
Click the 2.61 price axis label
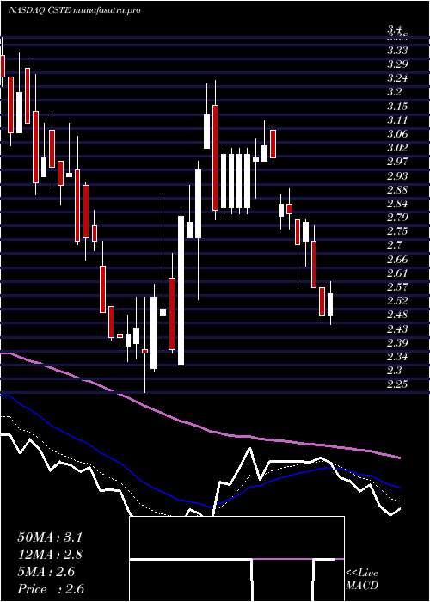click(397, 273)
